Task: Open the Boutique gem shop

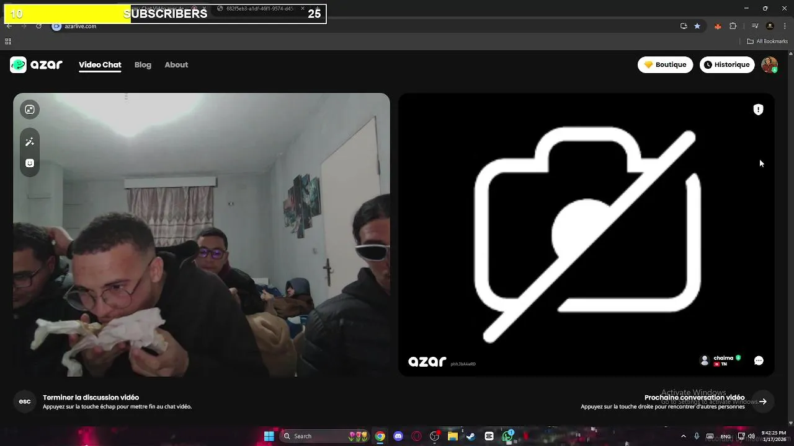Action: coord(665,64)
